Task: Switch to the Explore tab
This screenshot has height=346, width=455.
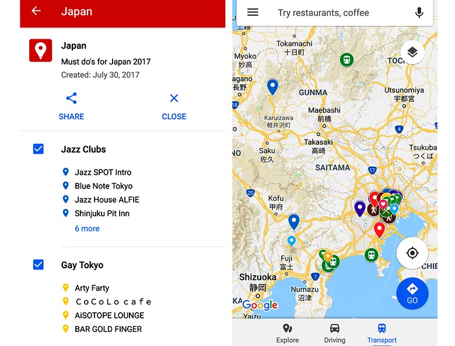Action: pyautogui.click(x=288, y=333)
